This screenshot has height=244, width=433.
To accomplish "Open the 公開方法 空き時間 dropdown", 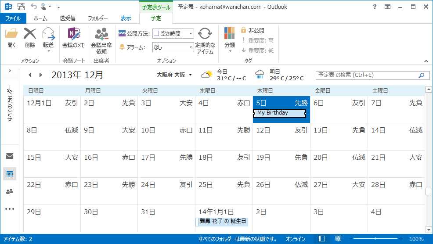I will (173, 34).
